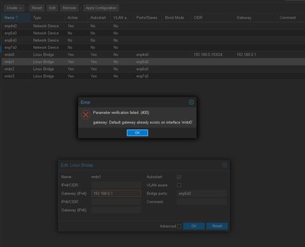Sort by the Autostart column header
This screenshot has width=305, height=247.
click(x=99, y=18)
